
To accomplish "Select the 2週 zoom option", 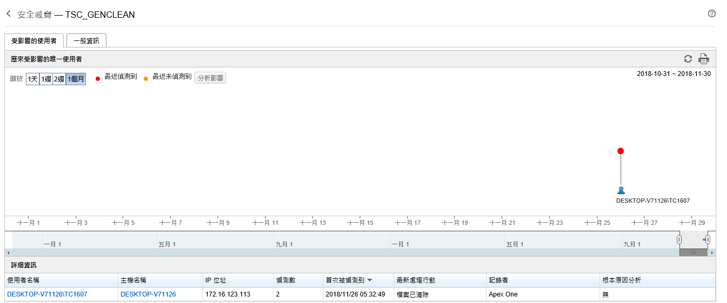I will pos(59,79).
